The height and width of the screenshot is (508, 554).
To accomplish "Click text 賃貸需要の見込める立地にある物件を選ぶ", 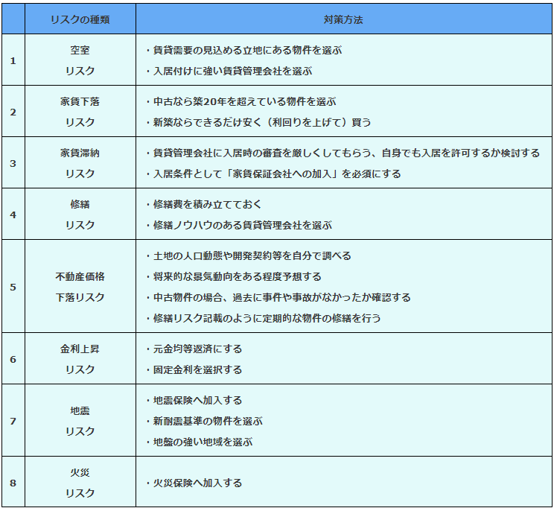I will 247,50.
